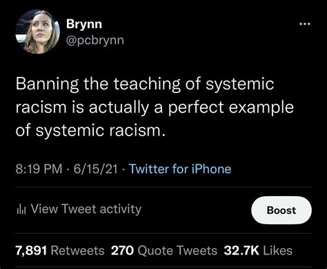The width and height of the screenshot is (327, 269).
Task: Click the 270 quote tweet count
Action: click(122, 250)
